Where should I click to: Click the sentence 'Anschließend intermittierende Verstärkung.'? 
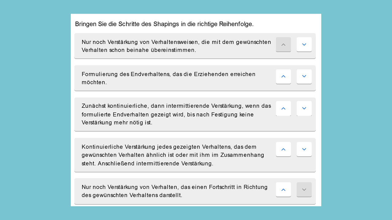(x=156, y=163)
